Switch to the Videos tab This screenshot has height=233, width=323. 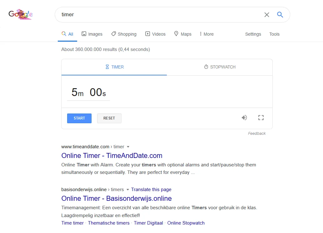click(155, 34)
